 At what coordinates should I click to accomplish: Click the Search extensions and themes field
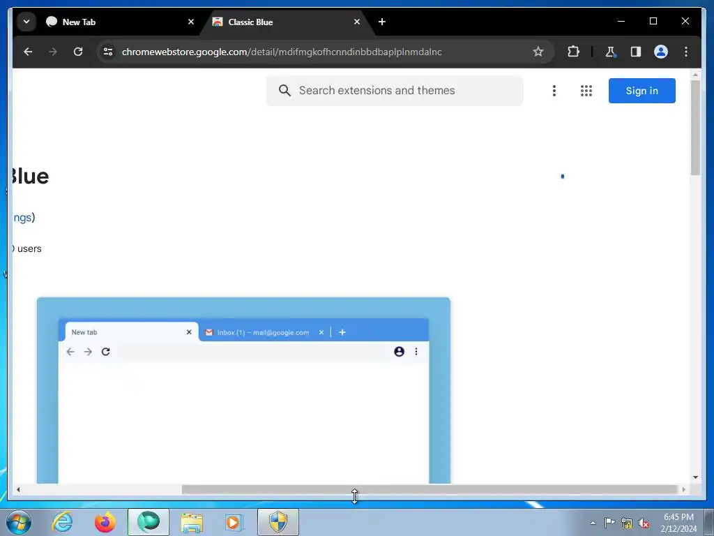[395, 91]
